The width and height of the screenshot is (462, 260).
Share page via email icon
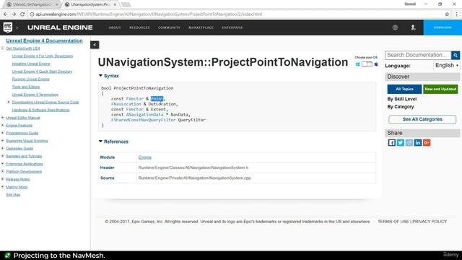409,143
